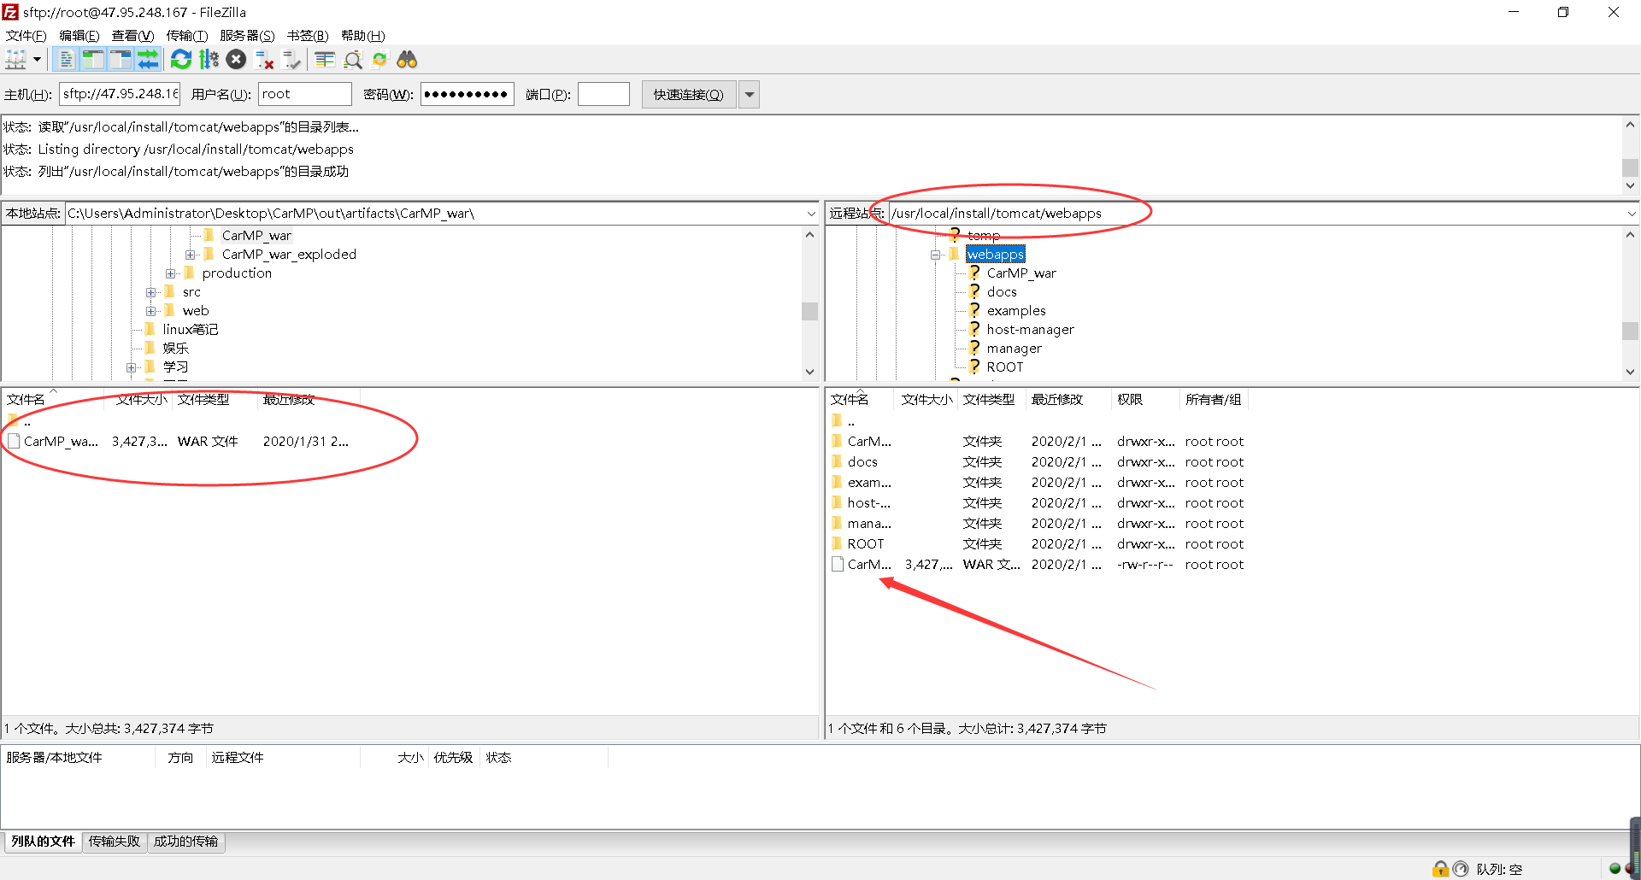Screen dimensions: 1641x880
Task: Click remote tree scrollbar thumb
Action: pyautogui.click(x=1630, y=330)
